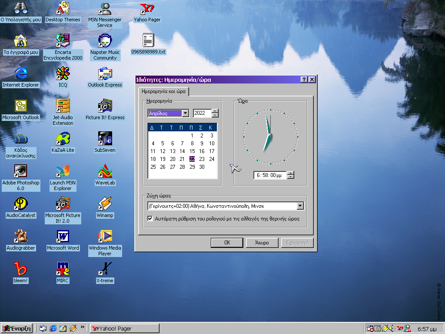Click the Task Scheduler tray icon
Image resolution: width=445 pixels, height=334 pixels.
point(370,329)
